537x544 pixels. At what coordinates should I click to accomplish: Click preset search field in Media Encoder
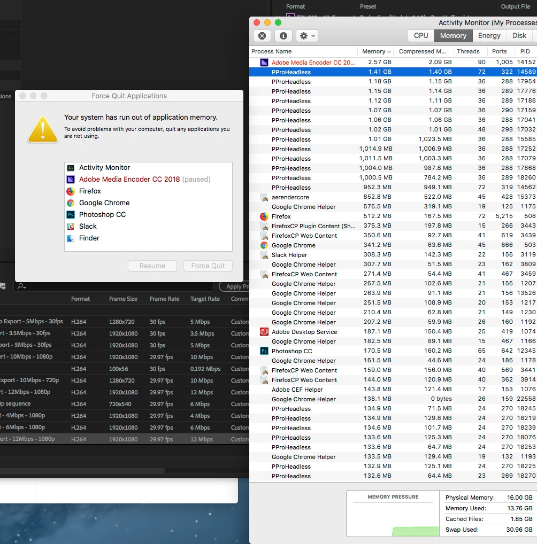coord(113,286)
